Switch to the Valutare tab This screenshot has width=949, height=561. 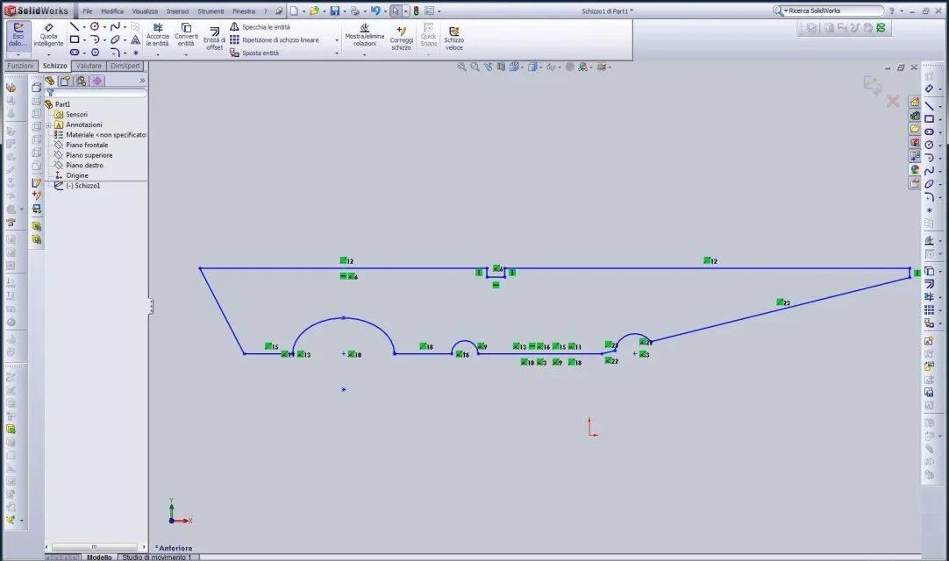[89, 66]
